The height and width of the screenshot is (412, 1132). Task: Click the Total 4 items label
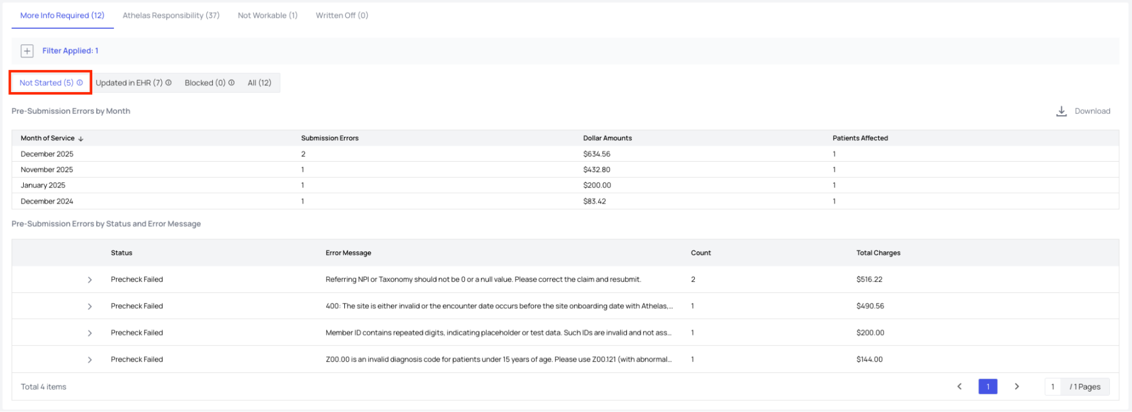coord(44,387)
